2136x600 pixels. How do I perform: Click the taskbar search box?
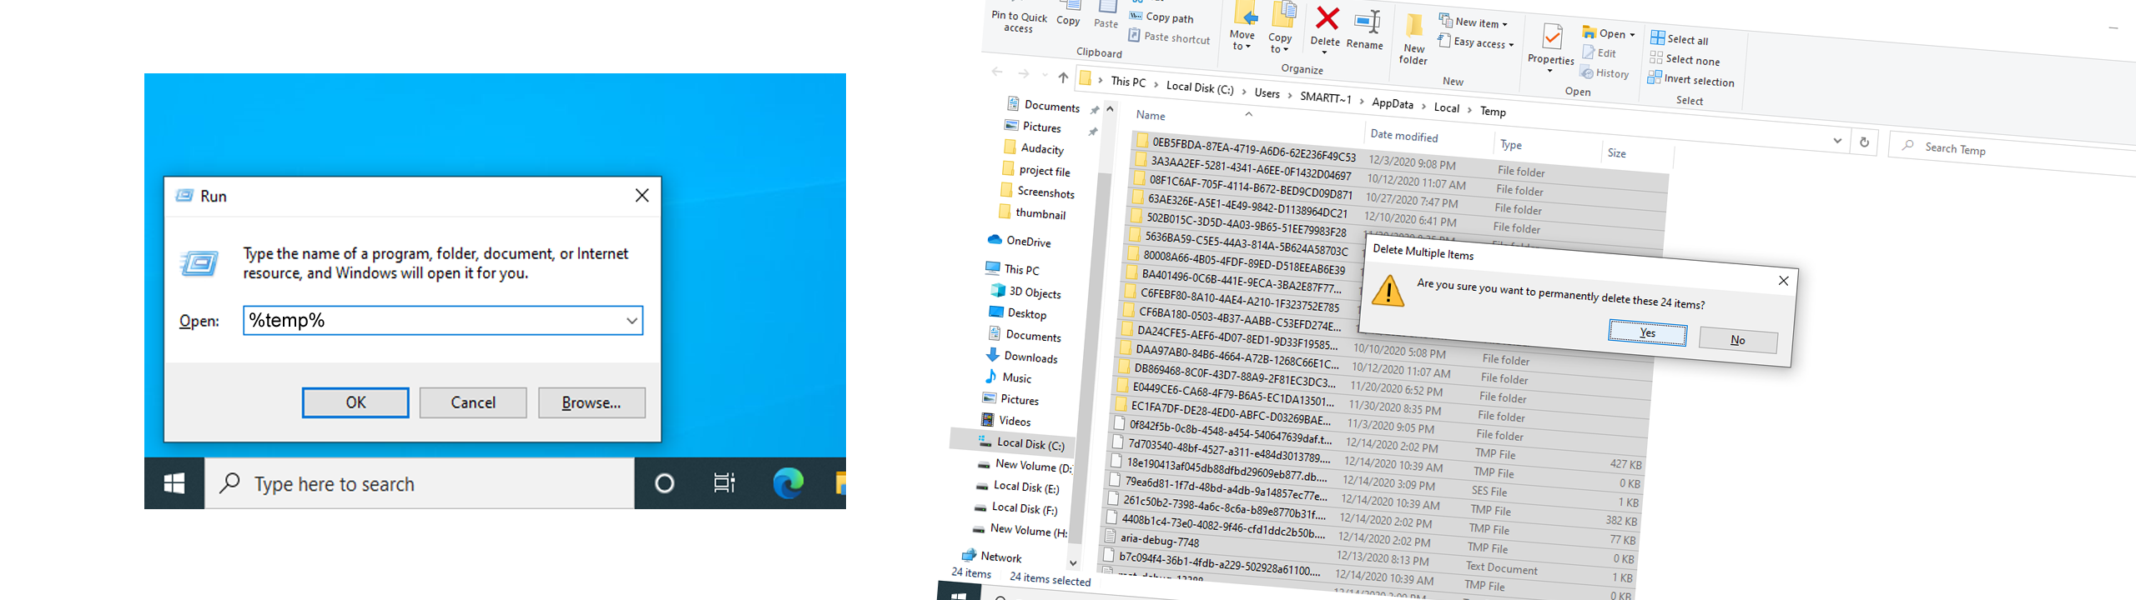point(419,483)
